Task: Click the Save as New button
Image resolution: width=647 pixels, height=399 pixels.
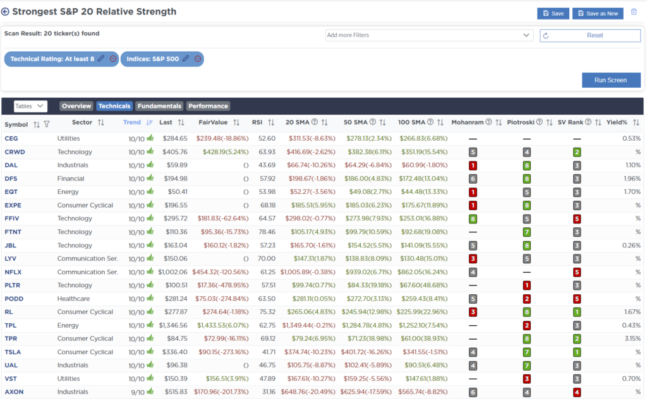Action: 598,13
